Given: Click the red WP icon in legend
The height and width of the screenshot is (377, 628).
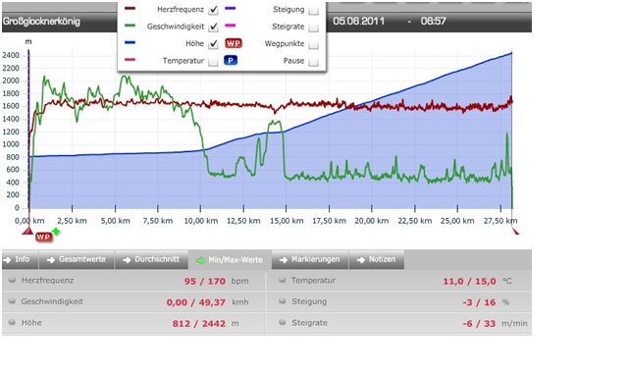Looking at the screenshot, I should [x=234, y=43].
